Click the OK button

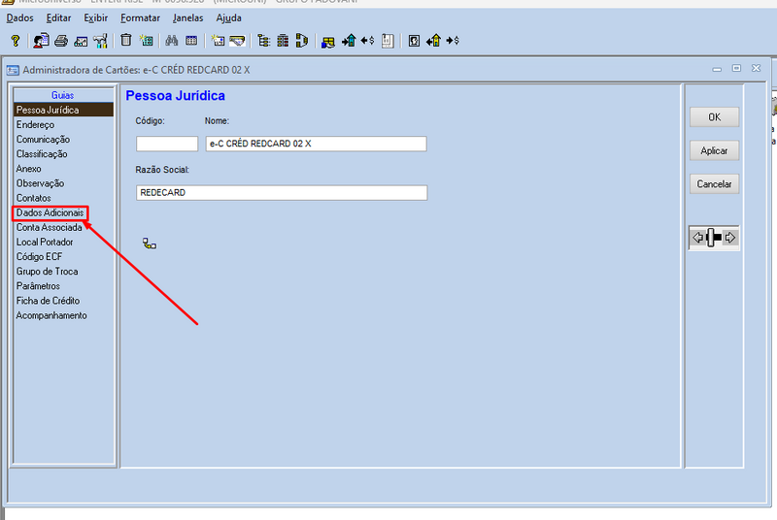pos(714,117)
